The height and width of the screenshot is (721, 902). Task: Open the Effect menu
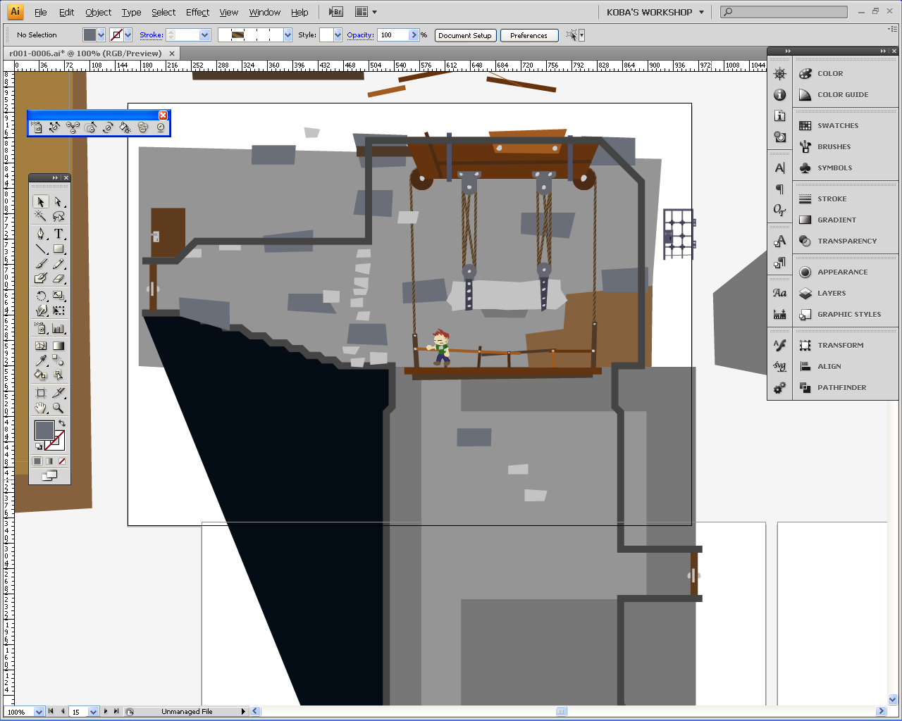(x=197, y=12)
